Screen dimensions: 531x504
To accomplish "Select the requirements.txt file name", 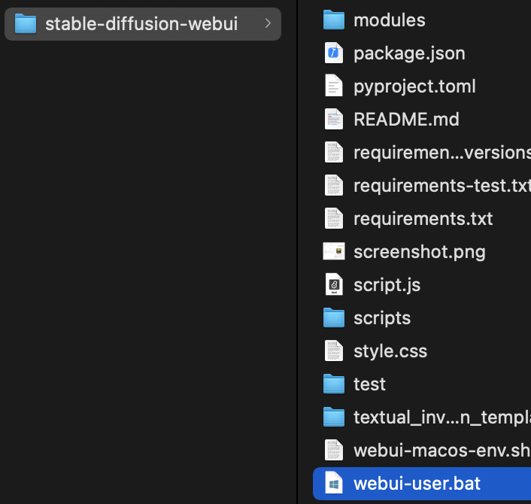I will (423, 219).
